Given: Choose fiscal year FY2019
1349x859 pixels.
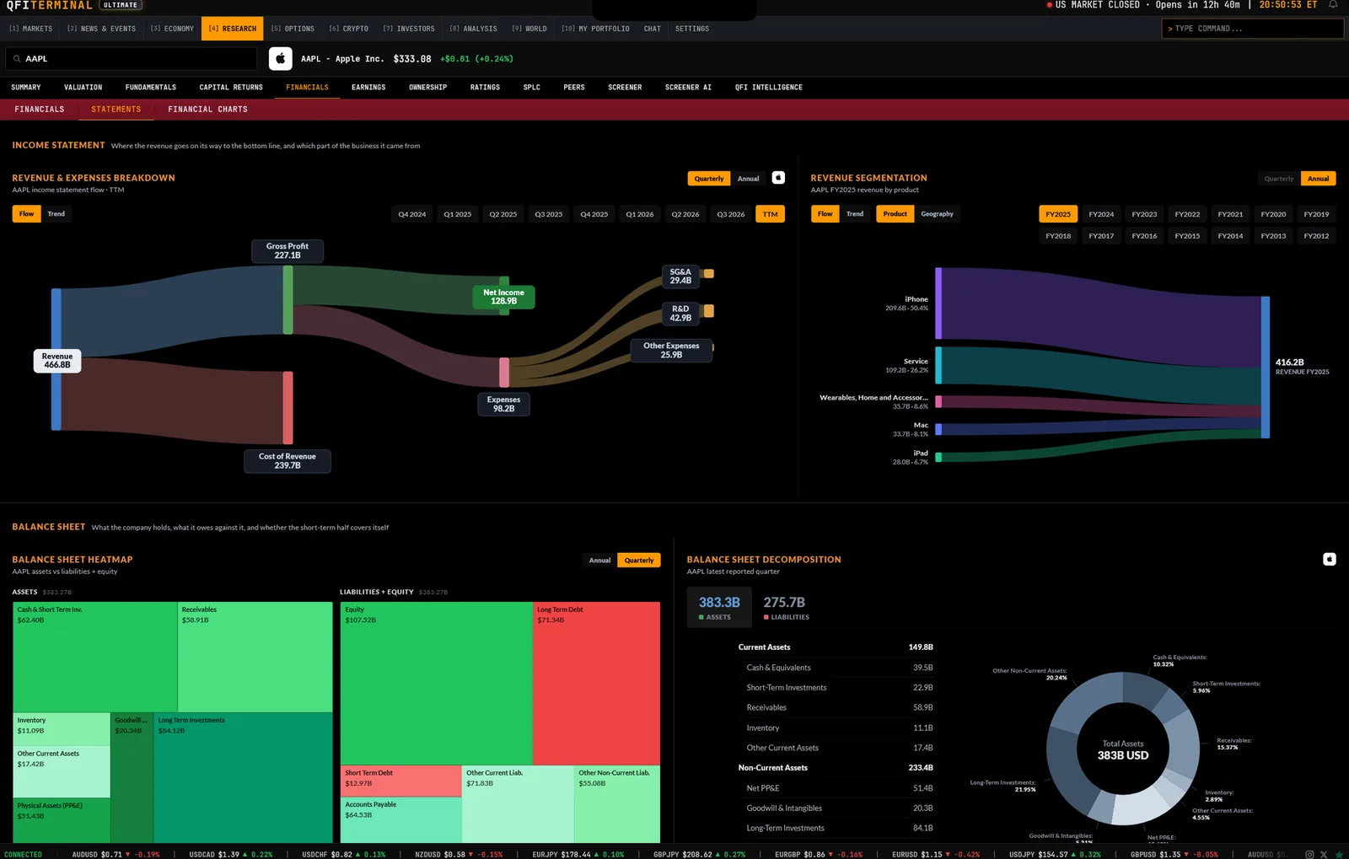Looking at the screenshot, I should pos(1316,214).
